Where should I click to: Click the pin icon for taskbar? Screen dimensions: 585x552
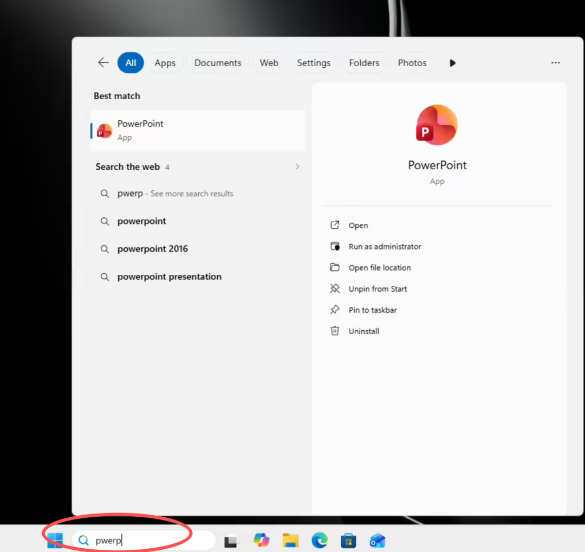pyautogui.click(x=335, y=310)
